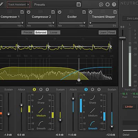Click band 2 Sustain slider knob

pos(60,120)
